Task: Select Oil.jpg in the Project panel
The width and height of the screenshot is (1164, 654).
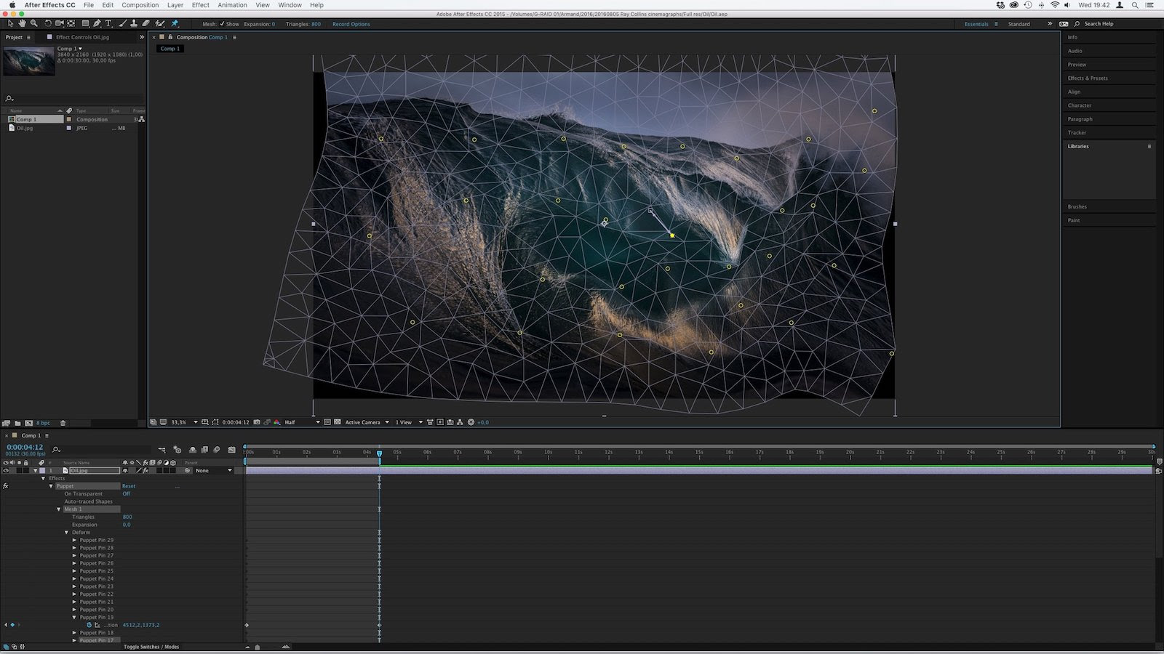Action: tap(25, 128)
